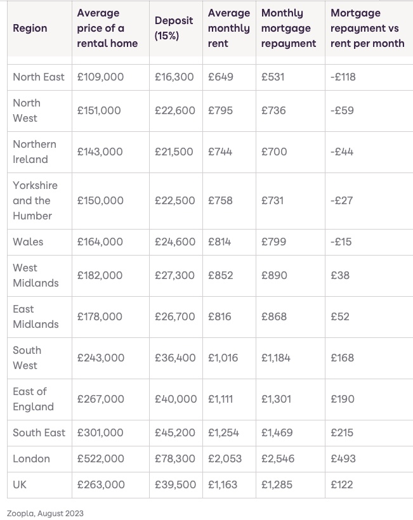
Task: Select the Wales row label
Action: pos(28,242)
